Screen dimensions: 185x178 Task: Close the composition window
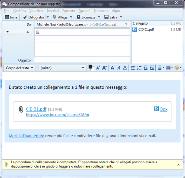tap(176, 3)
